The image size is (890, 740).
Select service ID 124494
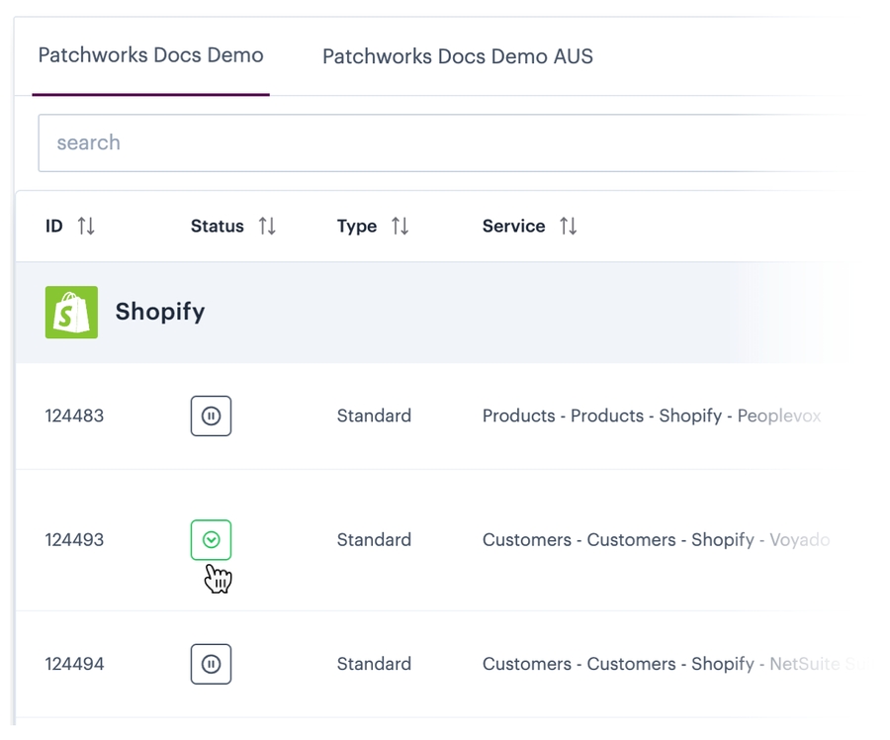click(x=74, y=665)
